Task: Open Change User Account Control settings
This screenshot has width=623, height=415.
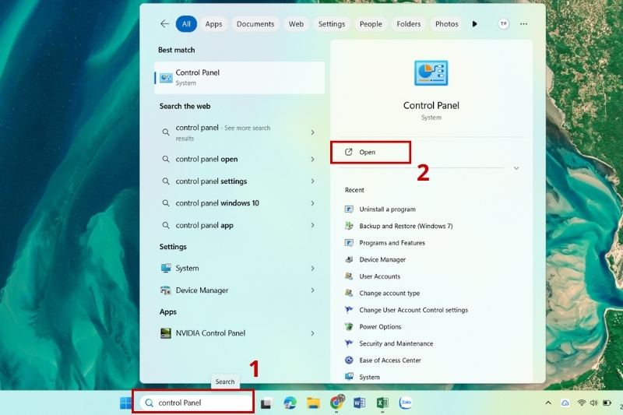Action: point(414,310)
